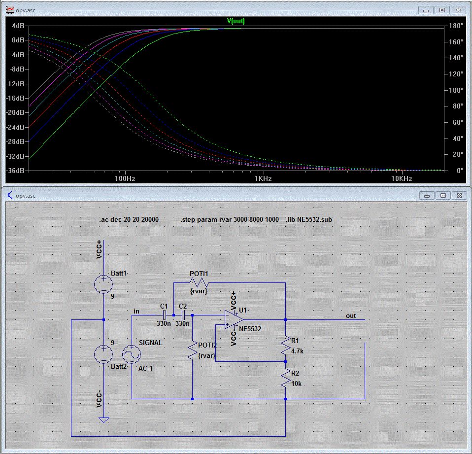
Task: Select capacitor C2 in the schematic
Action: pyautogui.click(x=183, y=314)
